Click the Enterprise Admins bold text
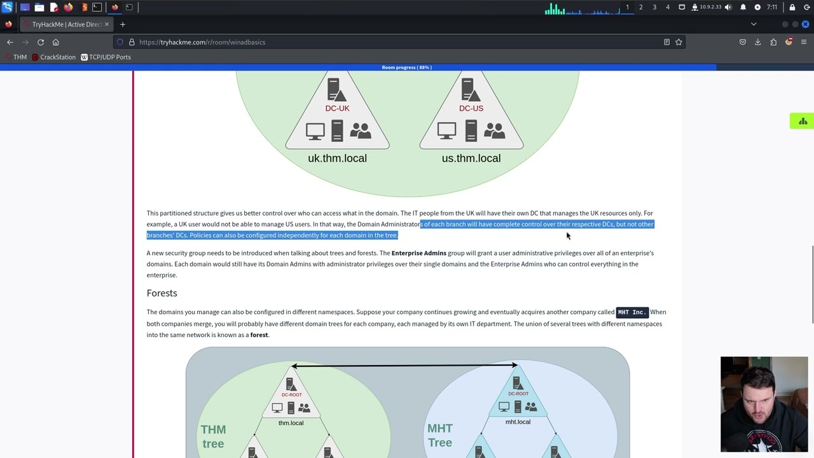 418,253
